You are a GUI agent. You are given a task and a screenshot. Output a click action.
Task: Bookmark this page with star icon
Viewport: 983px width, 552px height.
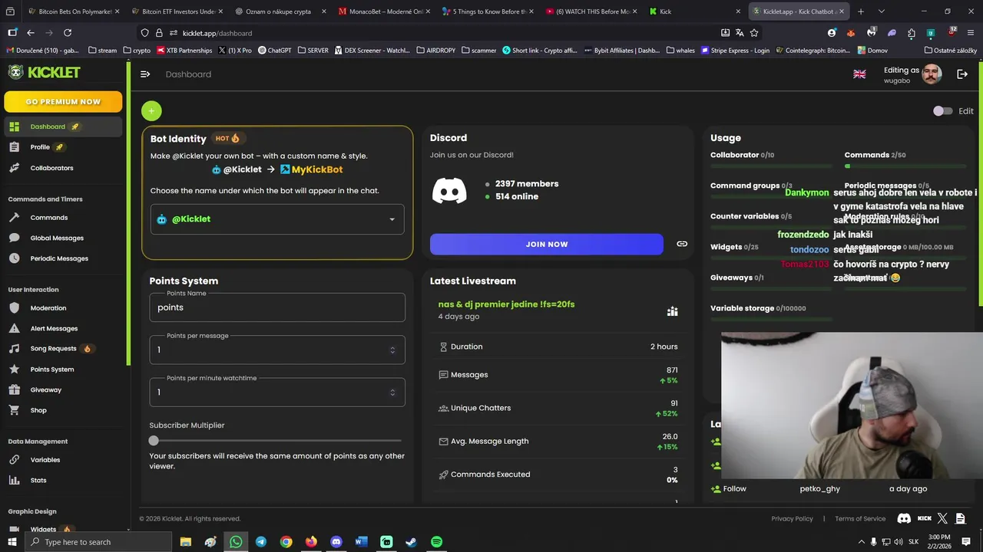point(754,33)
